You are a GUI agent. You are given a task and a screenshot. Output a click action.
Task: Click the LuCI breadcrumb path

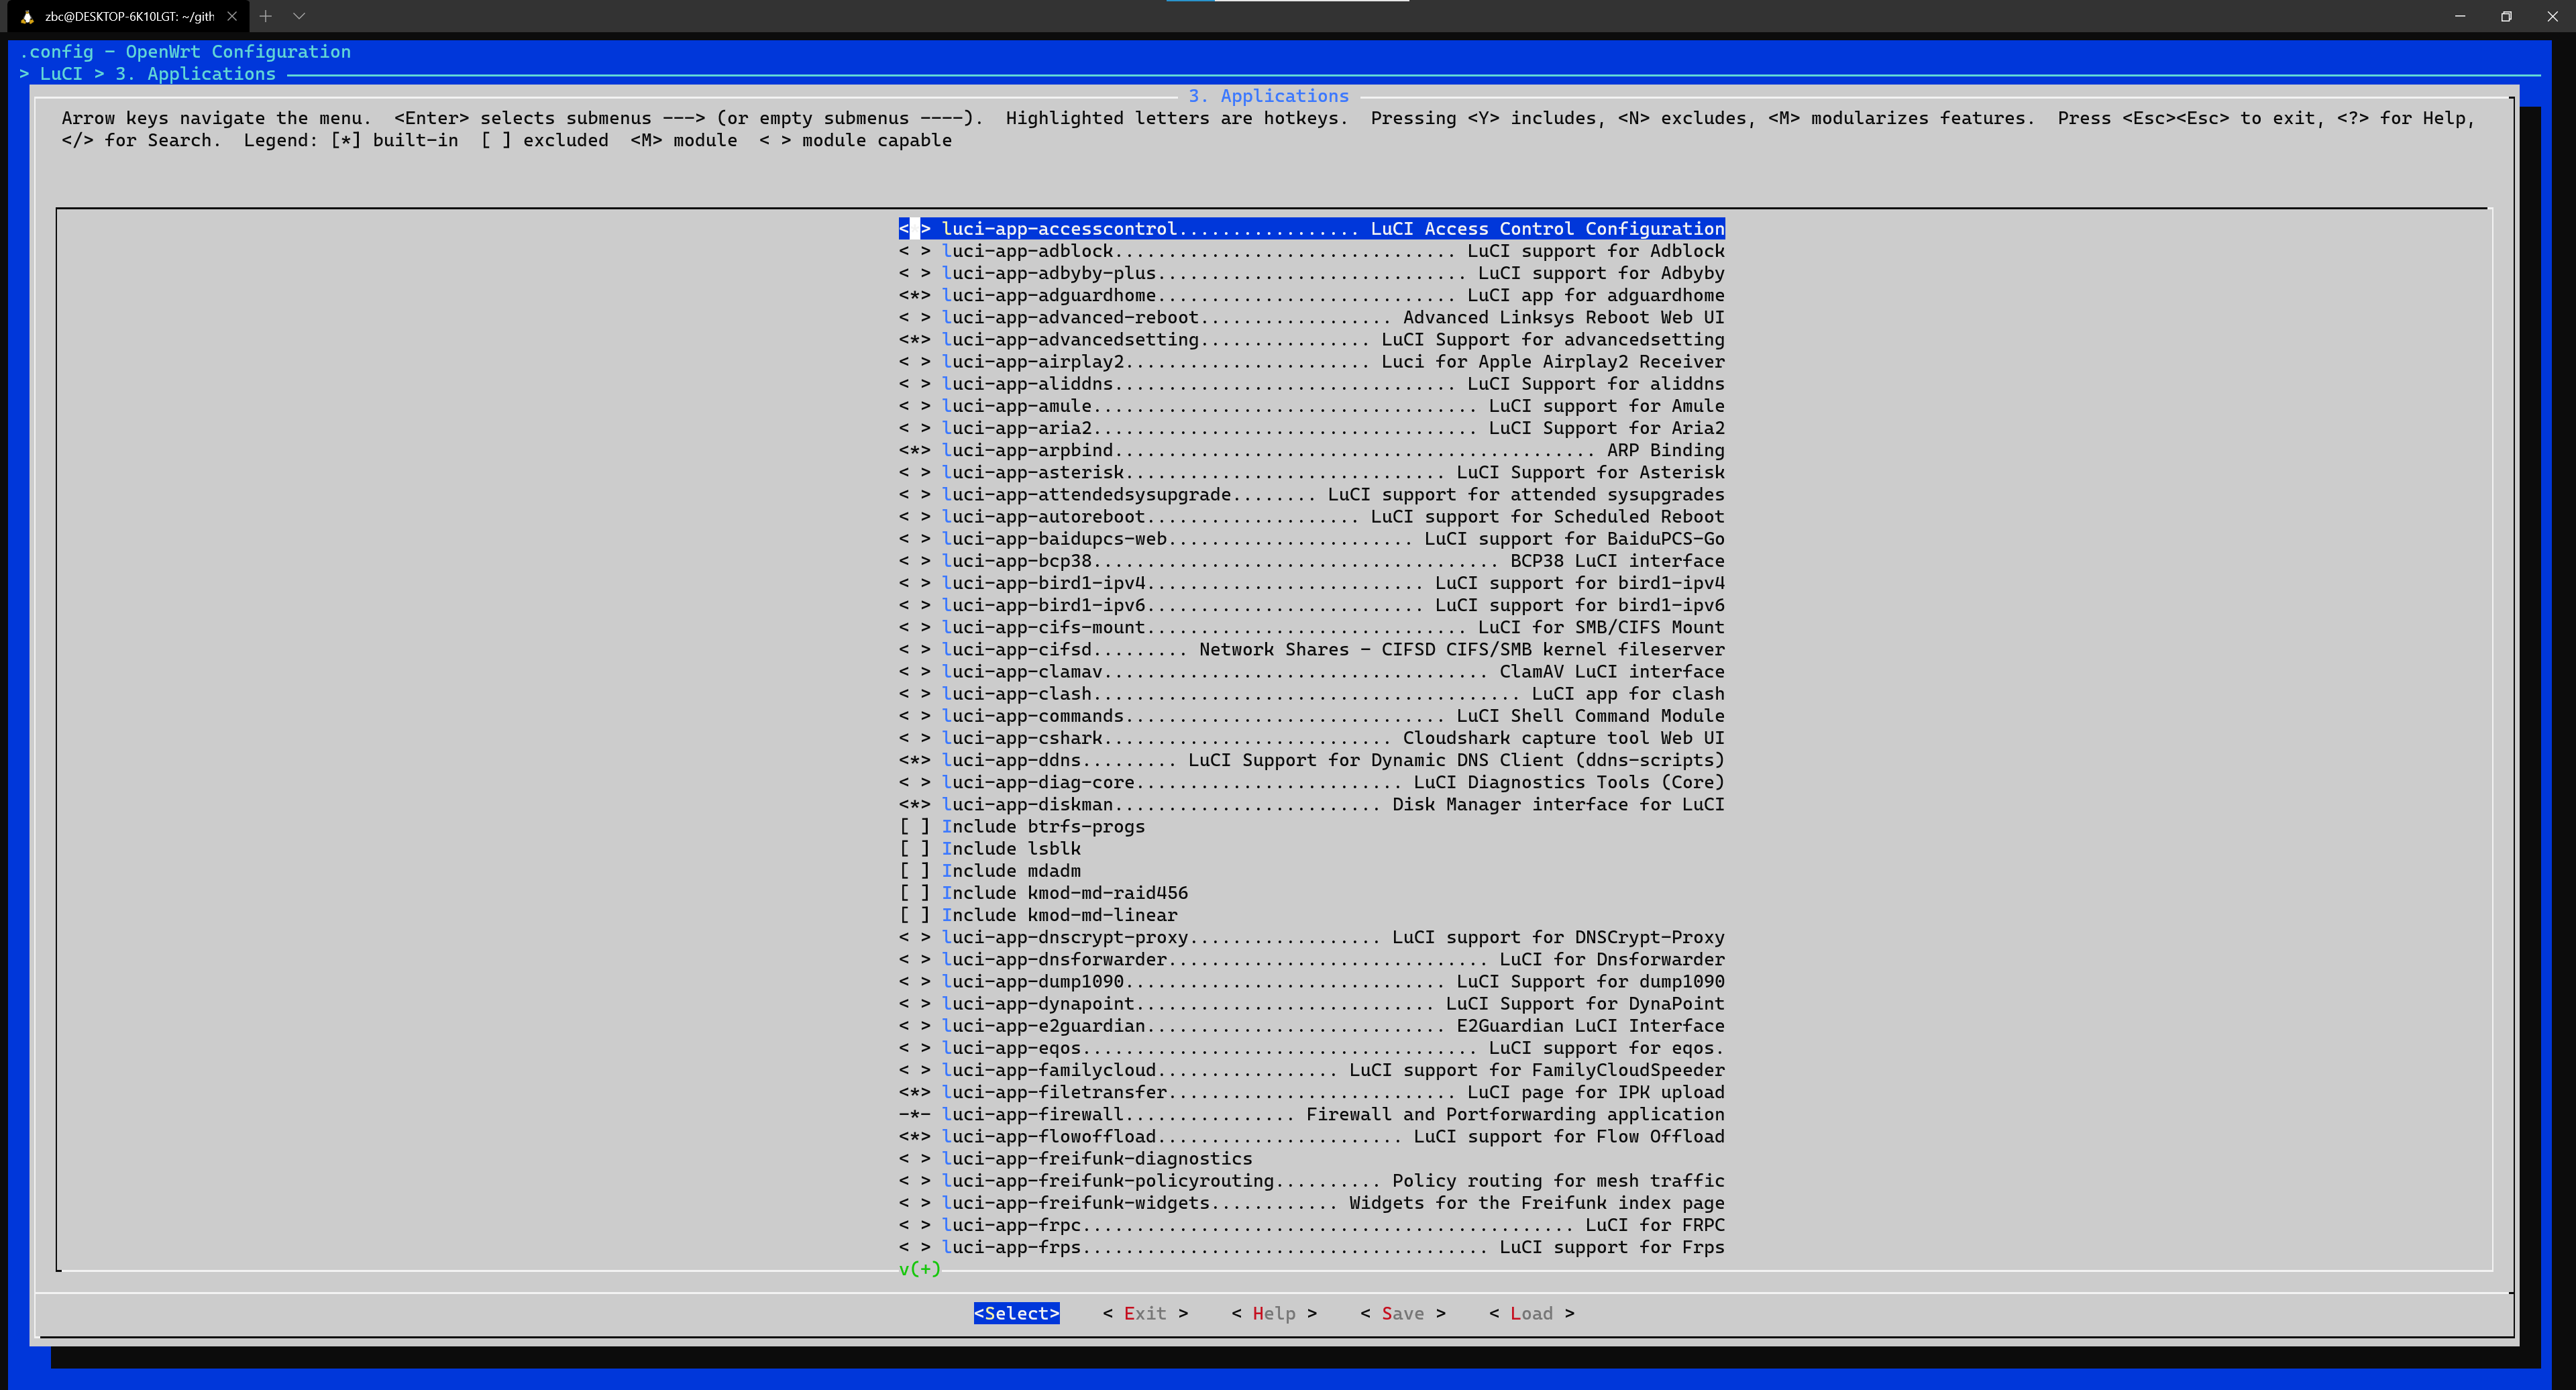pos(61,74)
